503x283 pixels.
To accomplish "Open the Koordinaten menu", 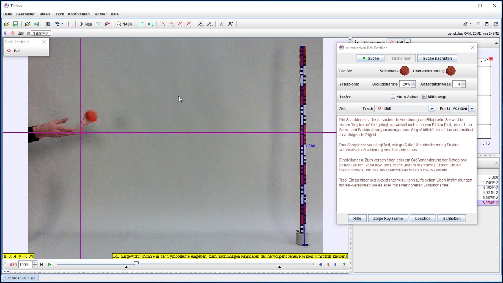I will (x=79, y=14).
